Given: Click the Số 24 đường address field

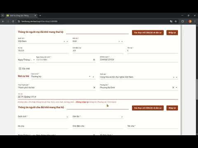Looking at the screenshot, I should 98,97.
